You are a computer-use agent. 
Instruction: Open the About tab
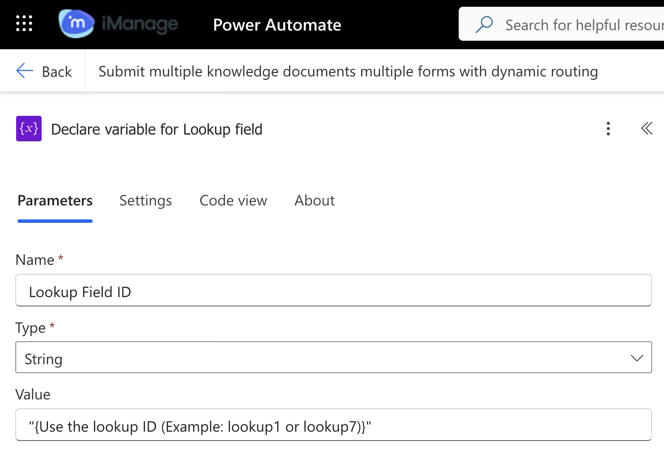tap(315, 200)
